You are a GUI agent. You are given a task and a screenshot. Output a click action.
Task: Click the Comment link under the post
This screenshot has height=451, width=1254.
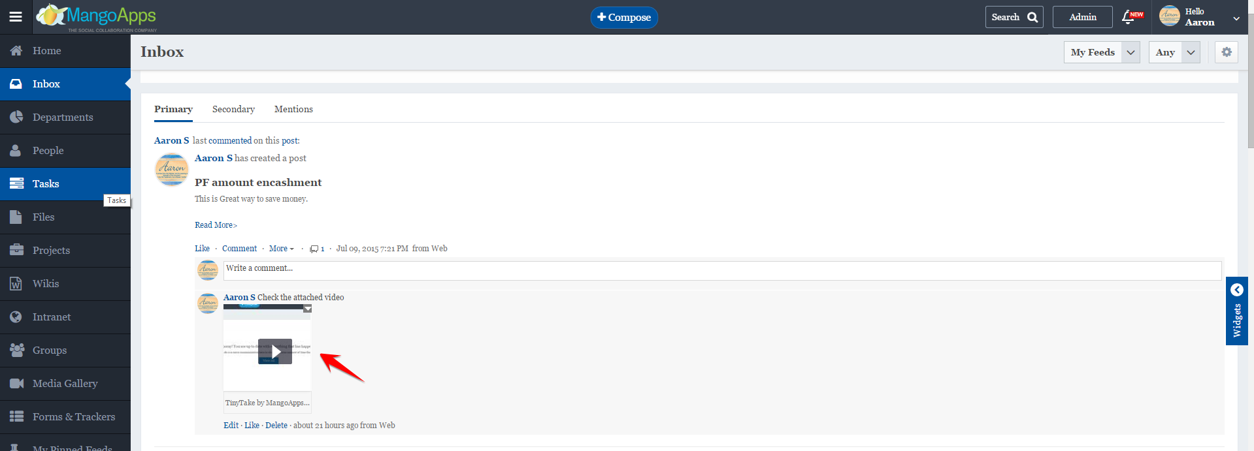pyautogui.click(x=239, y=249)
